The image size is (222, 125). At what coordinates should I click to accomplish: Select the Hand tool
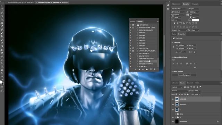[2, 70]
